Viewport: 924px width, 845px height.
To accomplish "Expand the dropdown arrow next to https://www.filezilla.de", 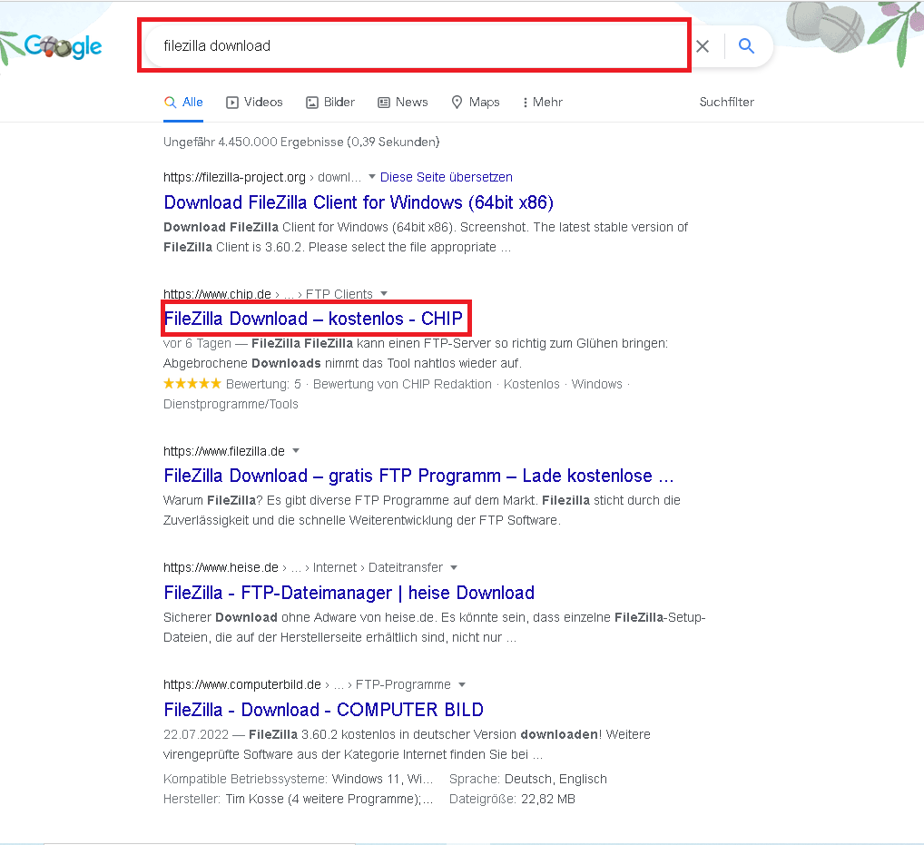I will pos(296,451).
